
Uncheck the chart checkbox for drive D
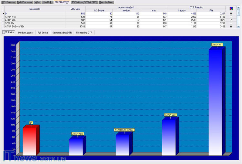pos(231,14)
